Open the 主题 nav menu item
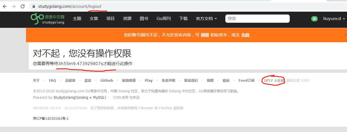Viewport: 347px width, 132px height. click(77, 19)
